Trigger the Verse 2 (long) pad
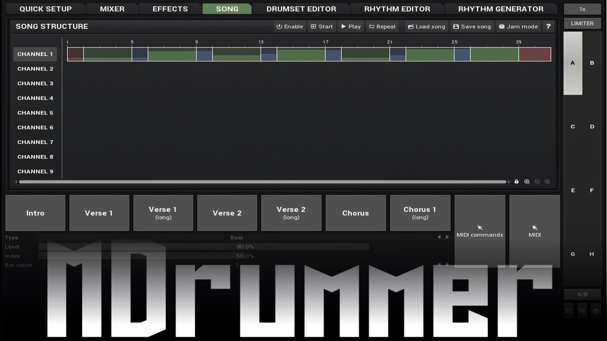 click(x=291, y=213)
